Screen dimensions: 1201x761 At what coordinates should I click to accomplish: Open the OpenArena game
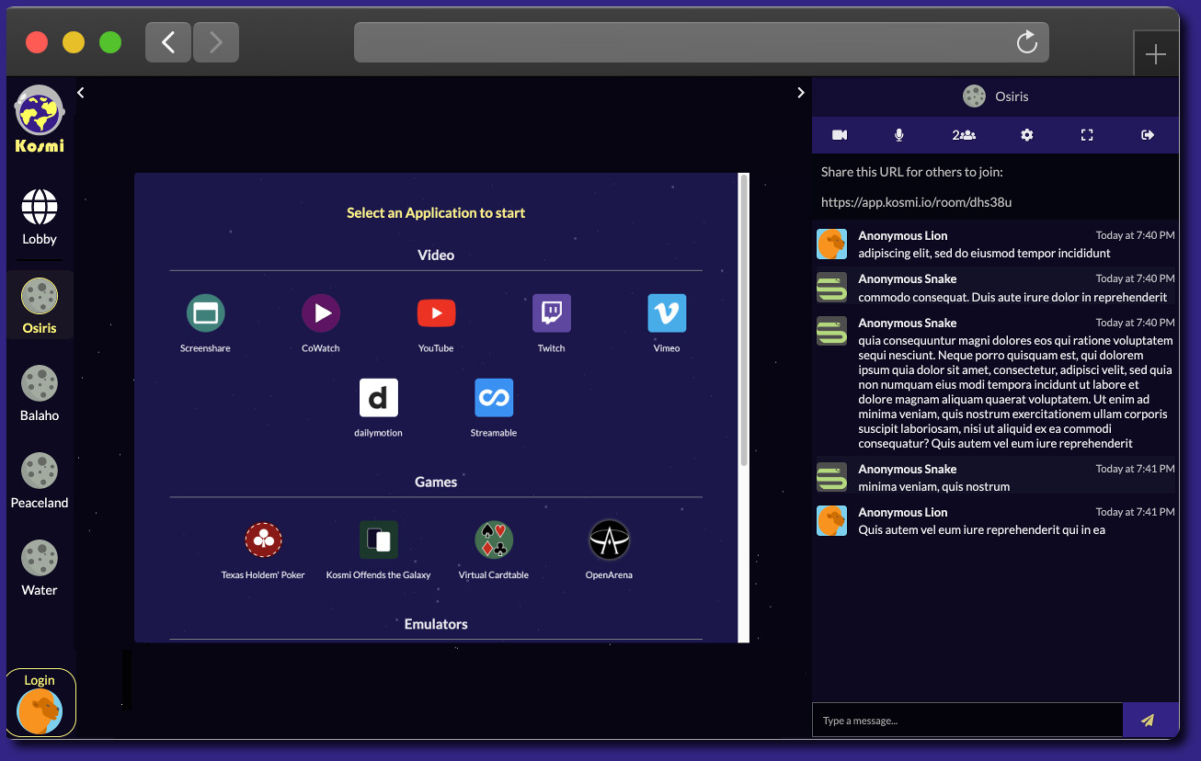pos(609,540)
